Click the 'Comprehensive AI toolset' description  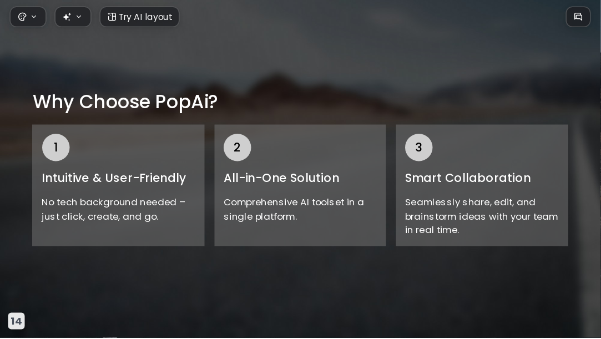click(x=294, y=210)
